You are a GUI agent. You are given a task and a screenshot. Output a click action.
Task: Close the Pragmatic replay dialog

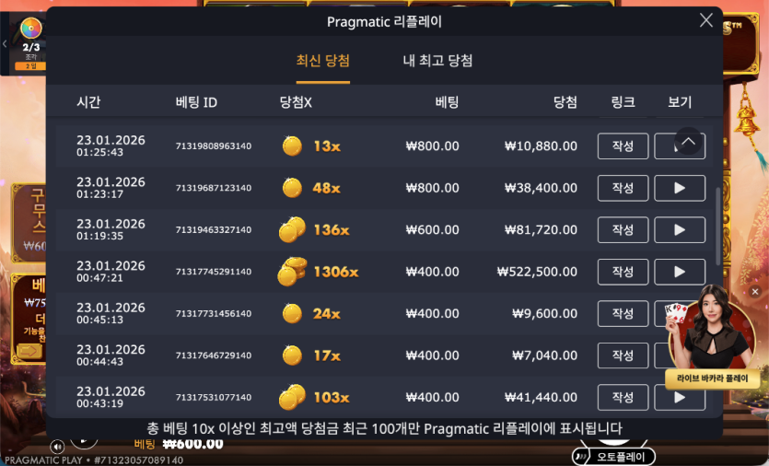706,20
